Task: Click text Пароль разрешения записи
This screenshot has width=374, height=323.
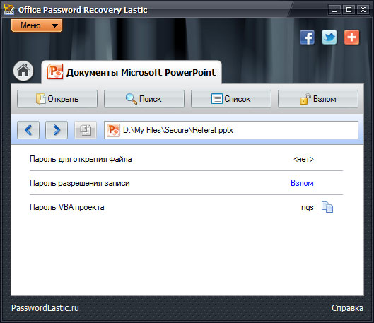Action: pos(80,183)
